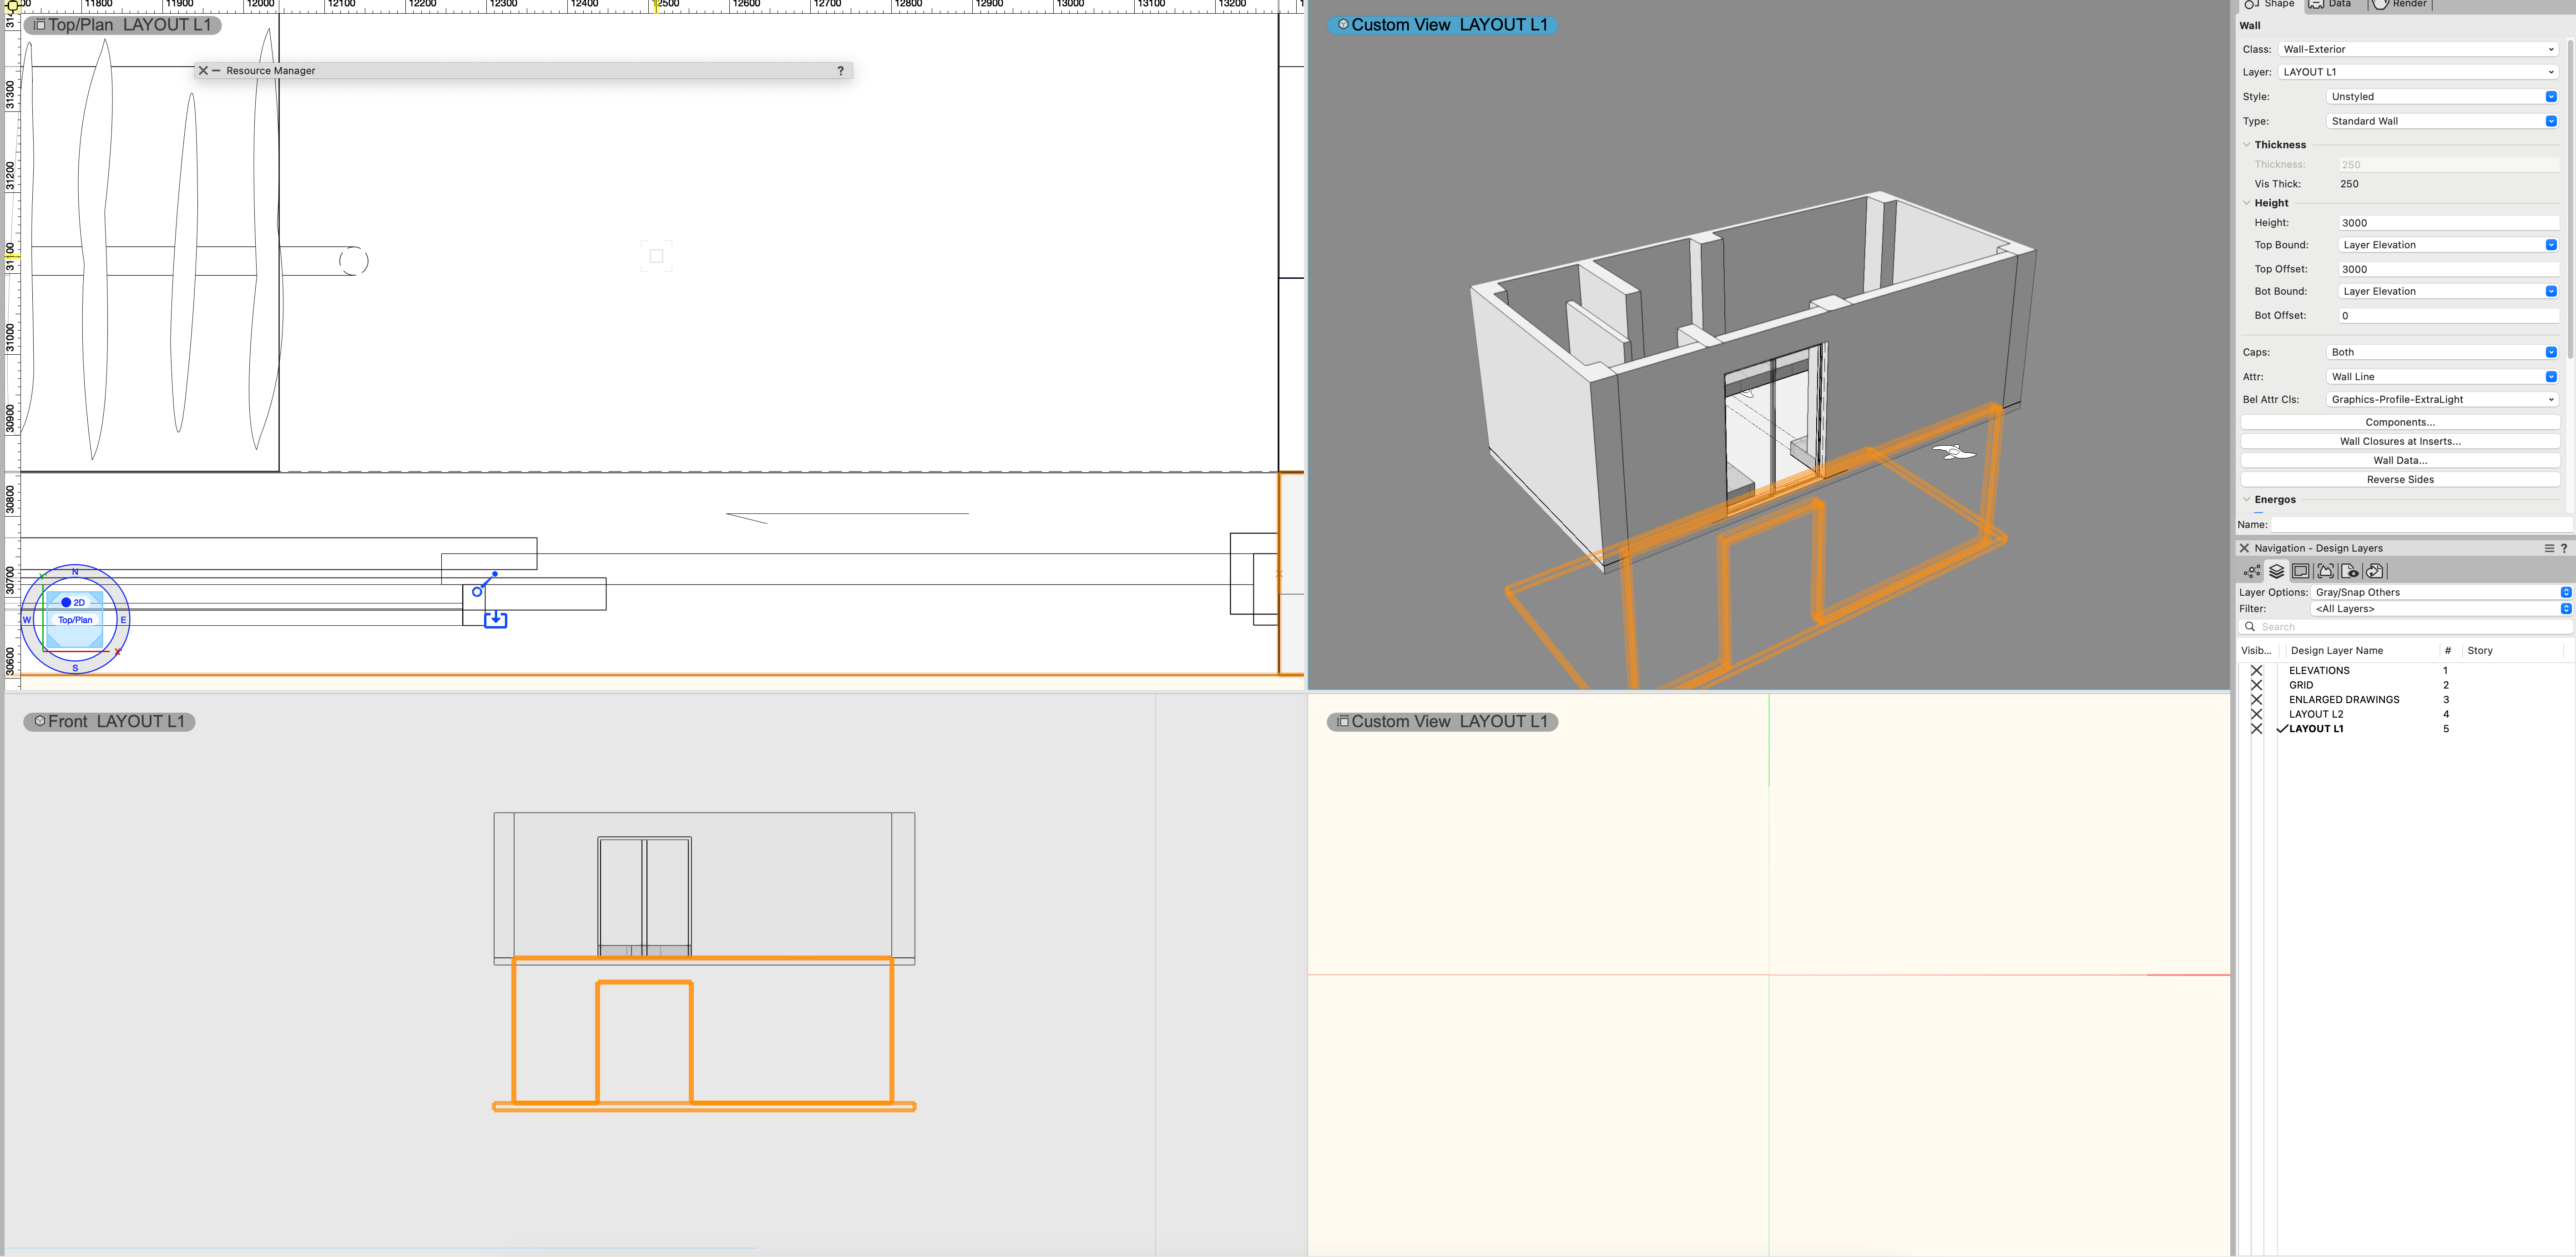Click the Components... button
Image resolution: width=2576 pixels, height=1257 pixels.
pos(2400,421)
